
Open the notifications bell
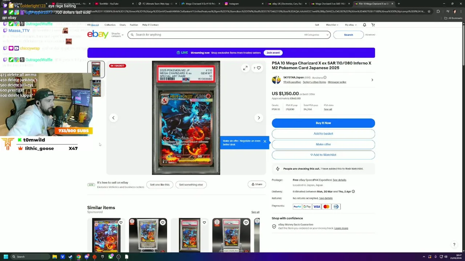click(x=364, y=25)
